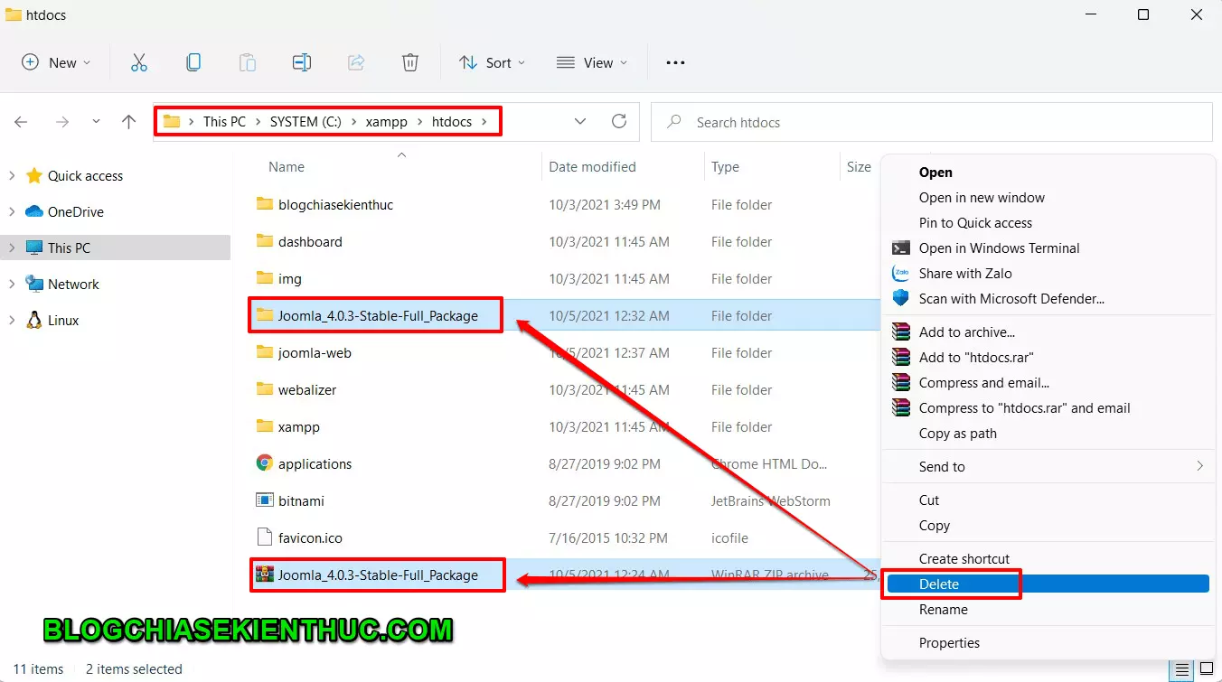Sort by the Type column header
Viewport: 1222px width, 682px height.
[x=725, y=167]
